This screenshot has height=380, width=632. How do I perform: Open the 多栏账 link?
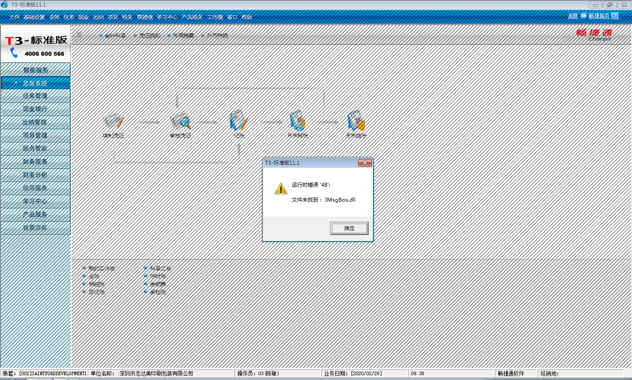click(158, 292)
